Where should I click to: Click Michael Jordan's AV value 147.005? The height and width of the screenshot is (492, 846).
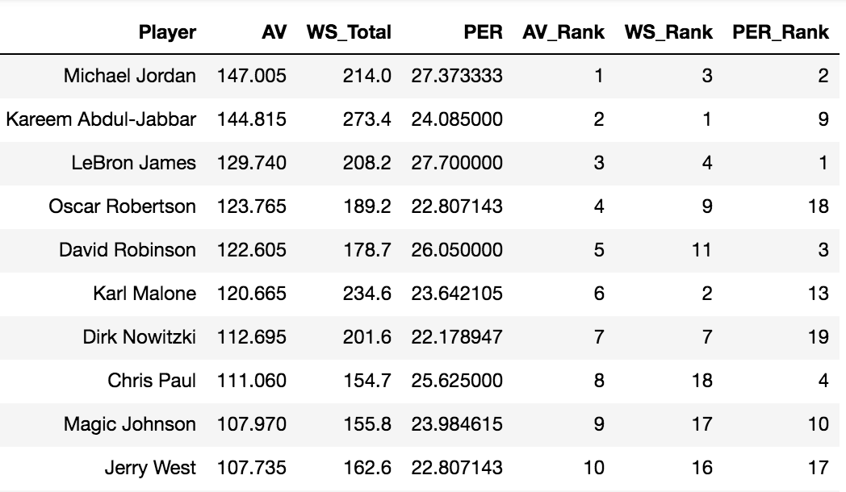pyautogui.click(x=251, y=76)
